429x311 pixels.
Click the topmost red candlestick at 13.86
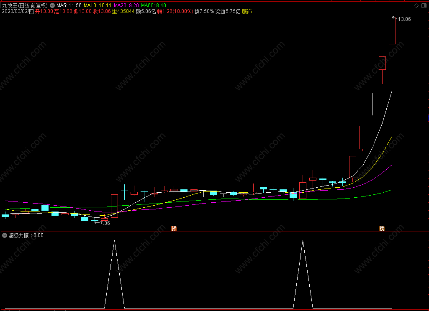392,31
